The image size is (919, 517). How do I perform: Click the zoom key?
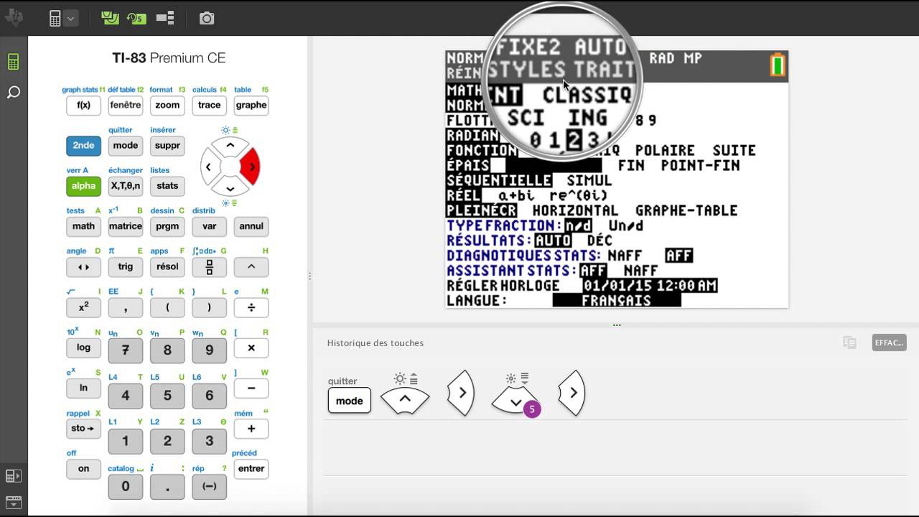point(167,106)
